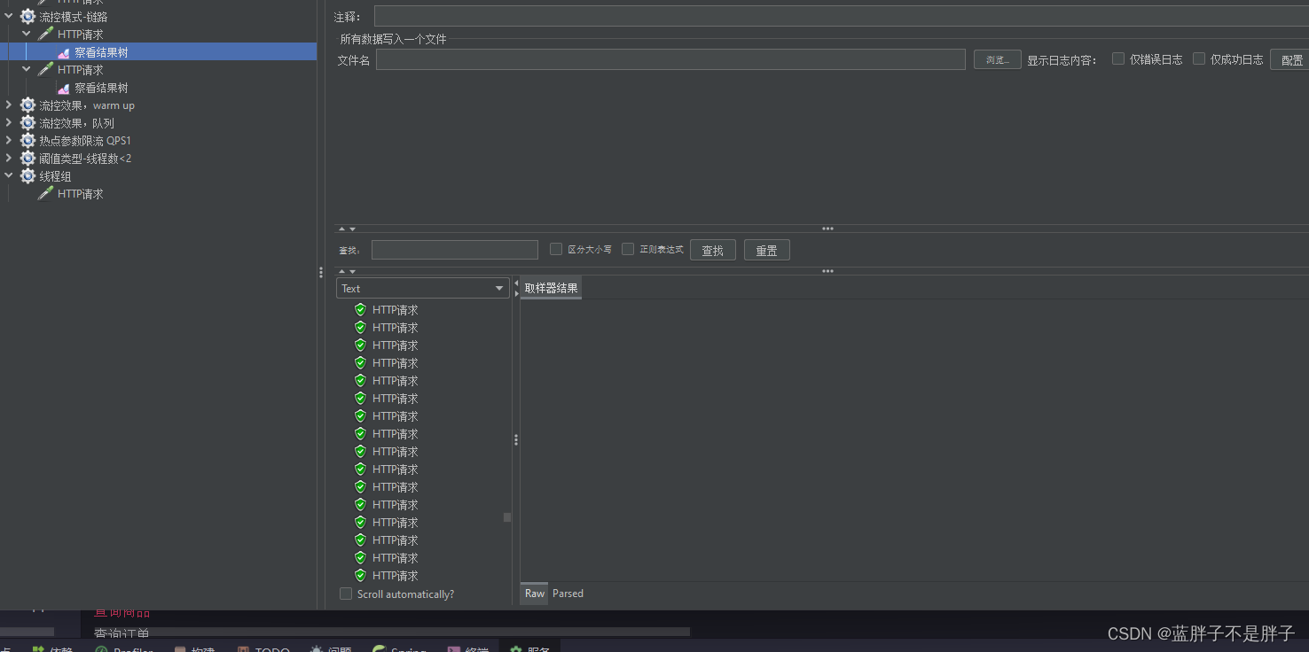
Task: Expand the 热点参数限流 QPS1 node
Action: (x=9, y=140)
